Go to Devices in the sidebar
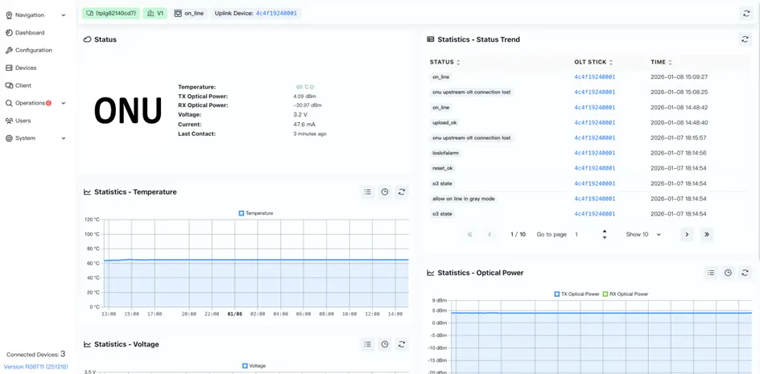The width and height of the screenshot is (760, 374). point(26,68)
